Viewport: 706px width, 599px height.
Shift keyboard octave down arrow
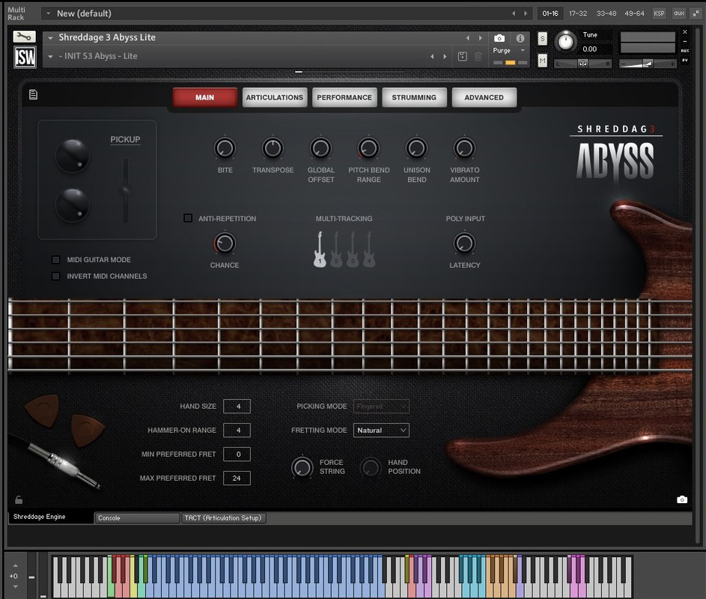[15, 587]
